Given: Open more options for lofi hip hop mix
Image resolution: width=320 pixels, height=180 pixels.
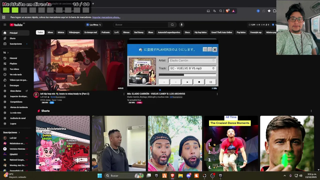Looking at the screenshot, I should (x=124, y=94).
